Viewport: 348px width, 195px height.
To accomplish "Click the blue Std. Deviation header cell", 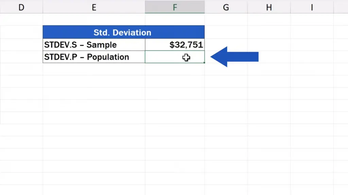I will click(123, 32).
